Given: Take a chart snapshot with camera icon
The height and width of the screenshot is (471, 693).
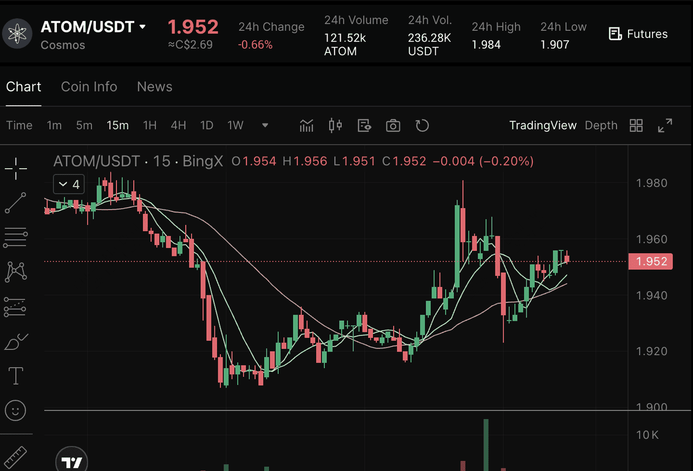Looking at the screenshot, I should (x=393, y=125).
